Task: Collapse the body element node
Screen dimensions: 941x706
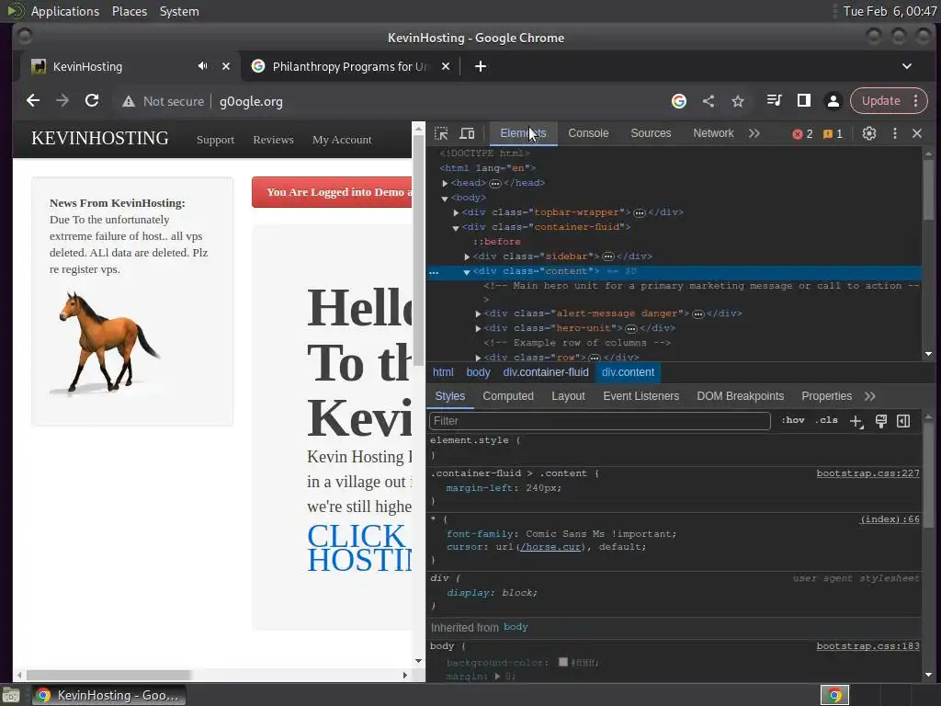Action: coord(445,199)
